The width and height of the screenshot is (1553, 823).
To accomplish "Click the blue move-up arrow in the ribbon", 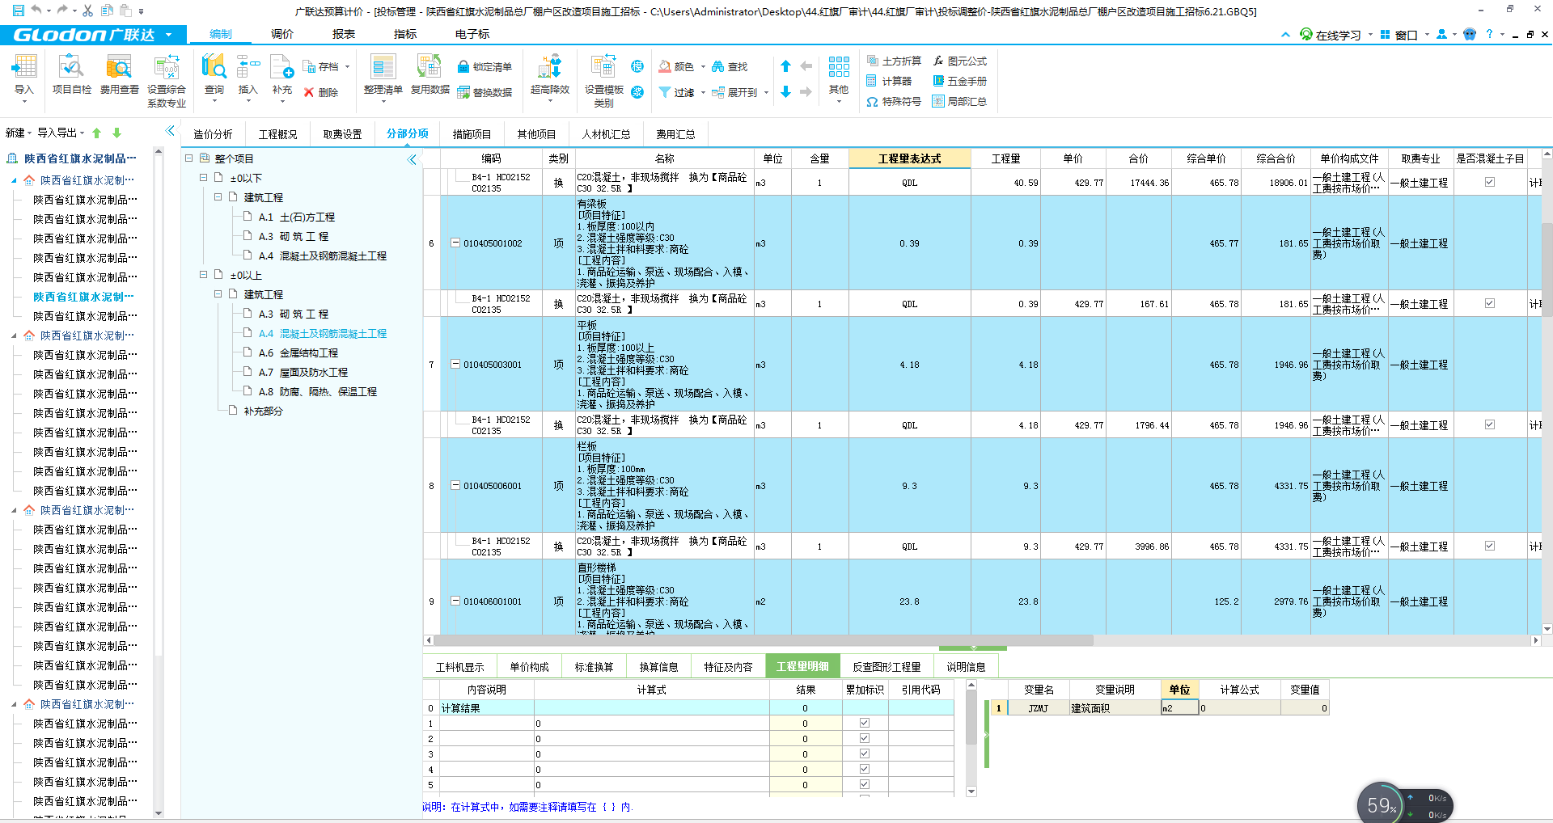I will tap(785, 66).
